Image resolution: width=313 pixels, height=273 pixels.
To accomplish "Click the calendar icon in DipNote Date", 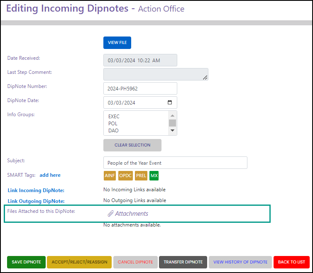I will pos(170,102).
